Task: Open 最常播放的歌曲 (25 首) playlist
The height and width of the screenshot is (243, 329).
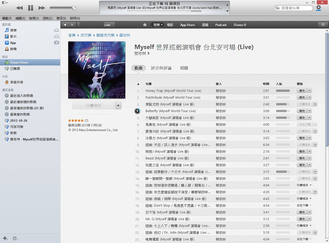Action: tap(27, 108)
